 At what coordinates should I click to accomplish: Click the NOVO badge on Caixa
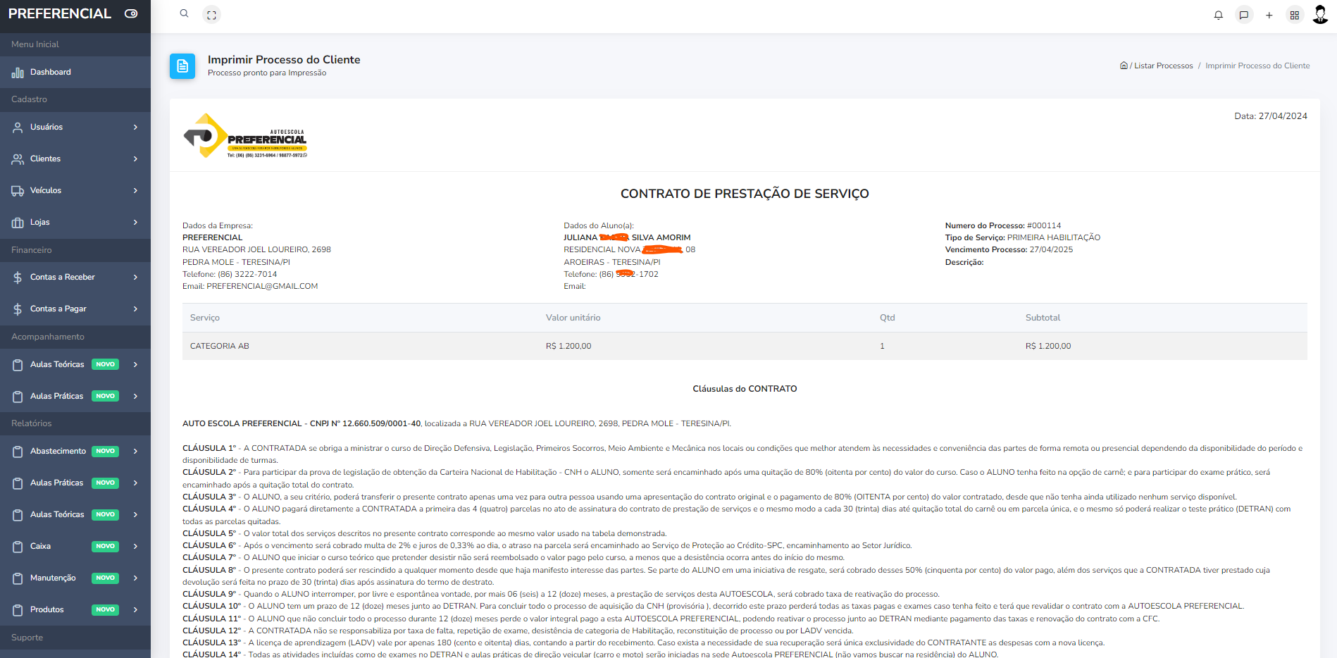click(105, 547)
